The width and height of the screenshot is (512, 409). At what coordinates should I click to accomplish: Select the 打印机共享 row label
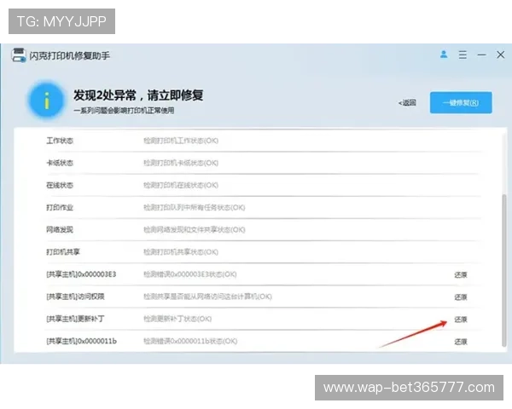pyautogui.click(x=63, y=252)
